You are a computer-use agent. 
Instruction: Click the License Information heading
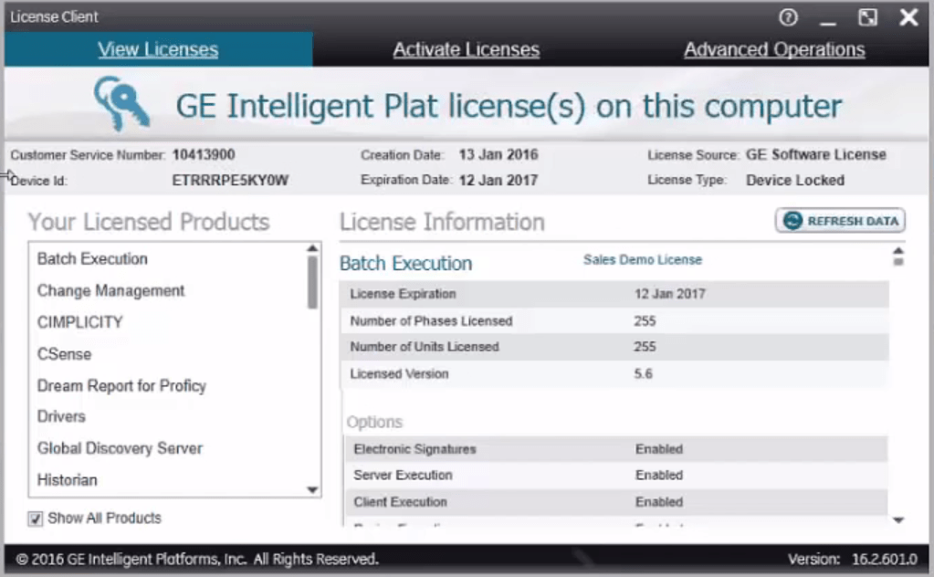[442, 222]
